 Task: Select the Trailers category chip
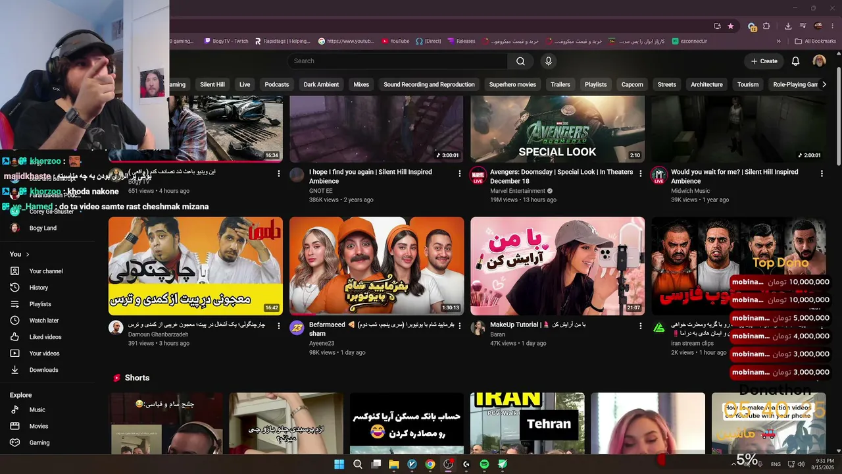(560, 84)
